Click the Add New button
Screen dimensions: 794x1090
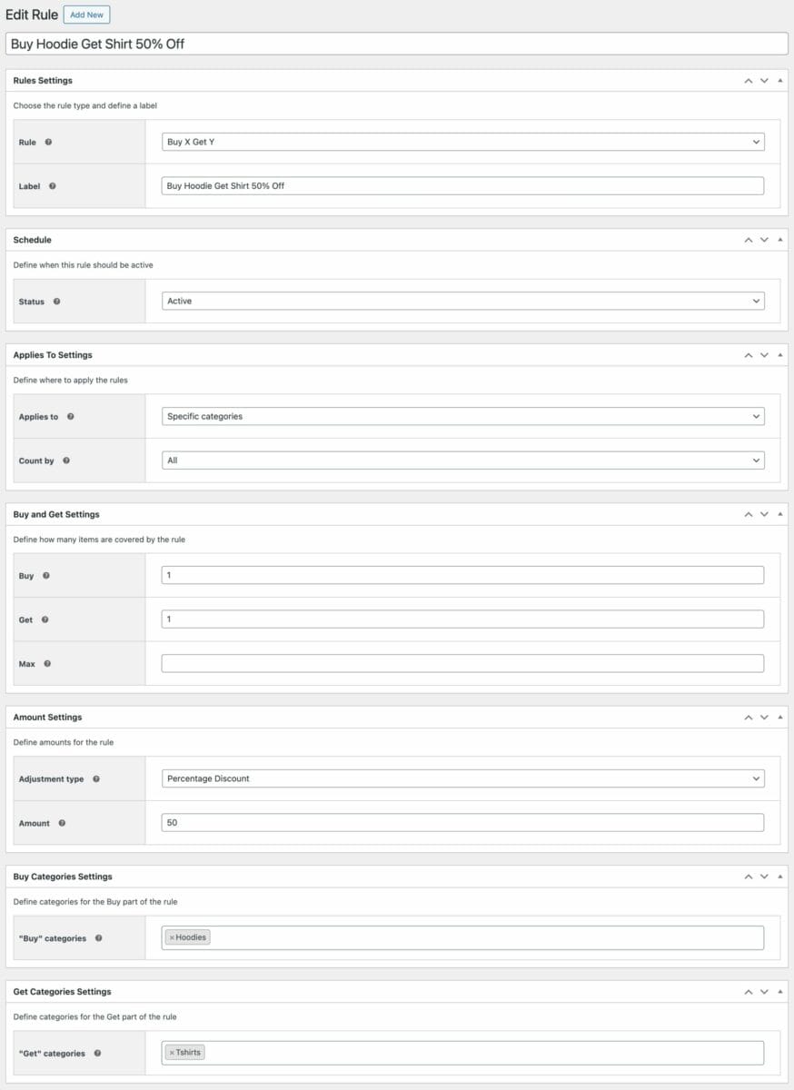(87, 15)
